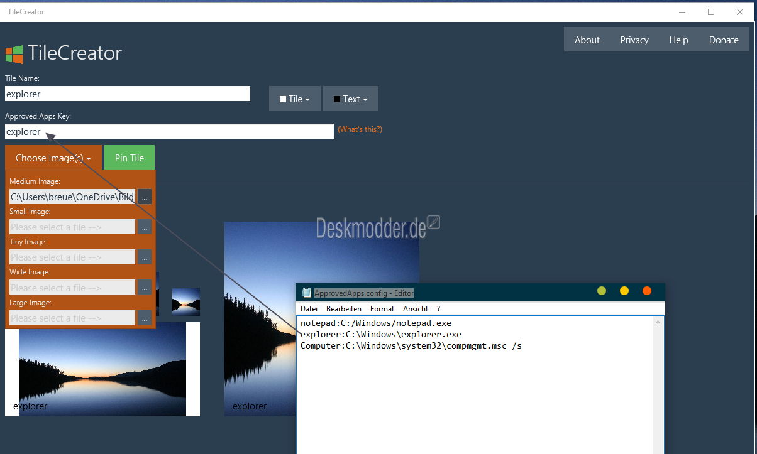
Task: Click the green Pin Tile button
Action: pos(130,158)
